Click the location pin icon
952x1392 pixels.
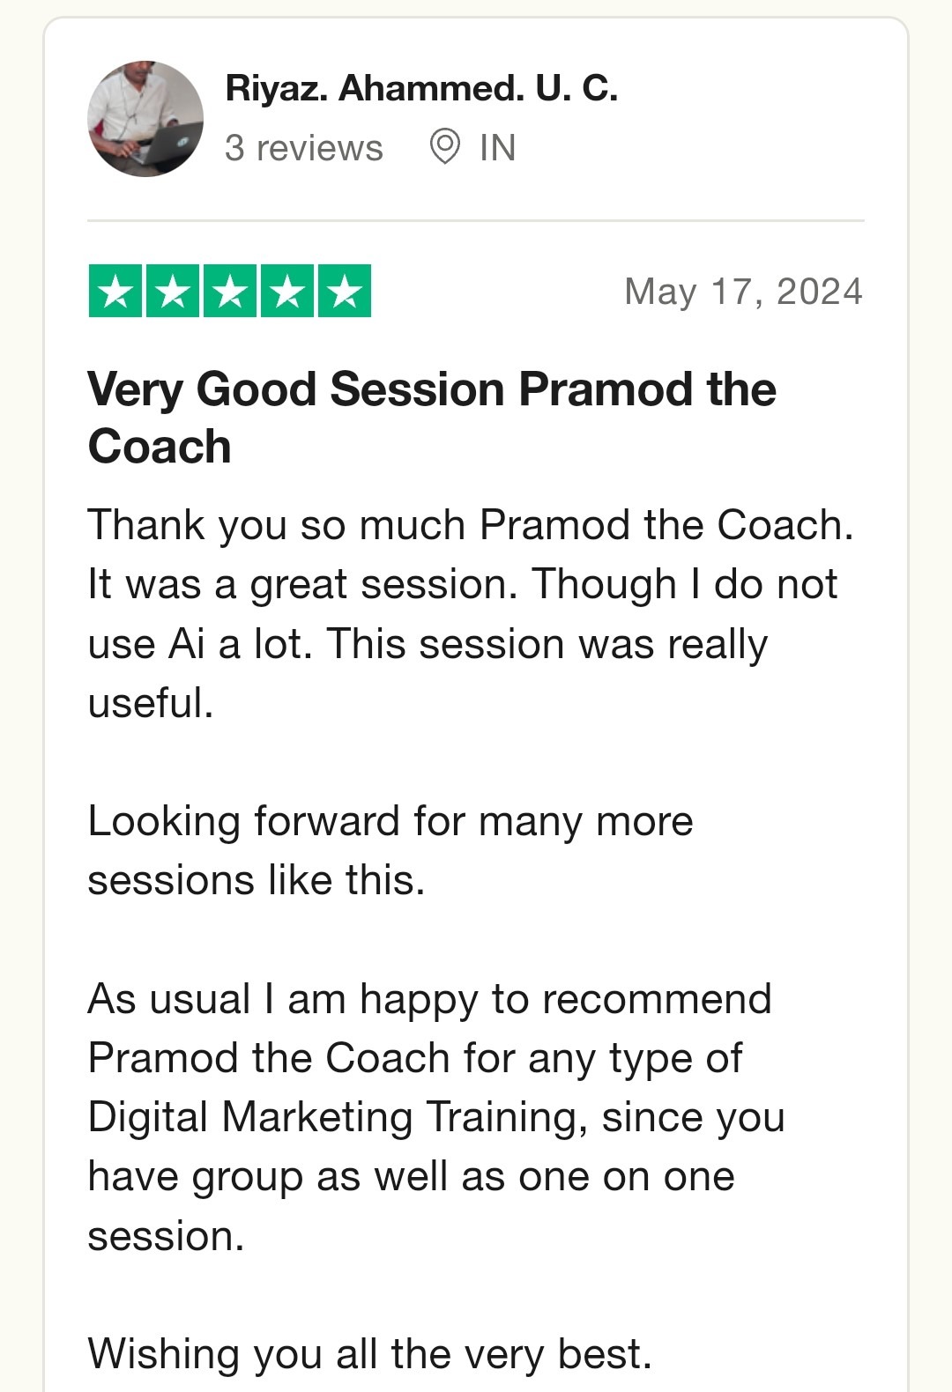(x=445, y=146)
